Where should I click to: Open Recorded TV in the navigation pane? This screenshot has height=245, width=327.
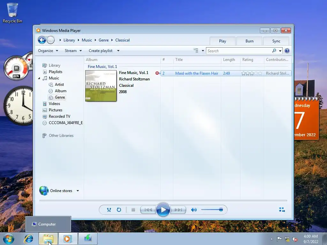point(59,116)
